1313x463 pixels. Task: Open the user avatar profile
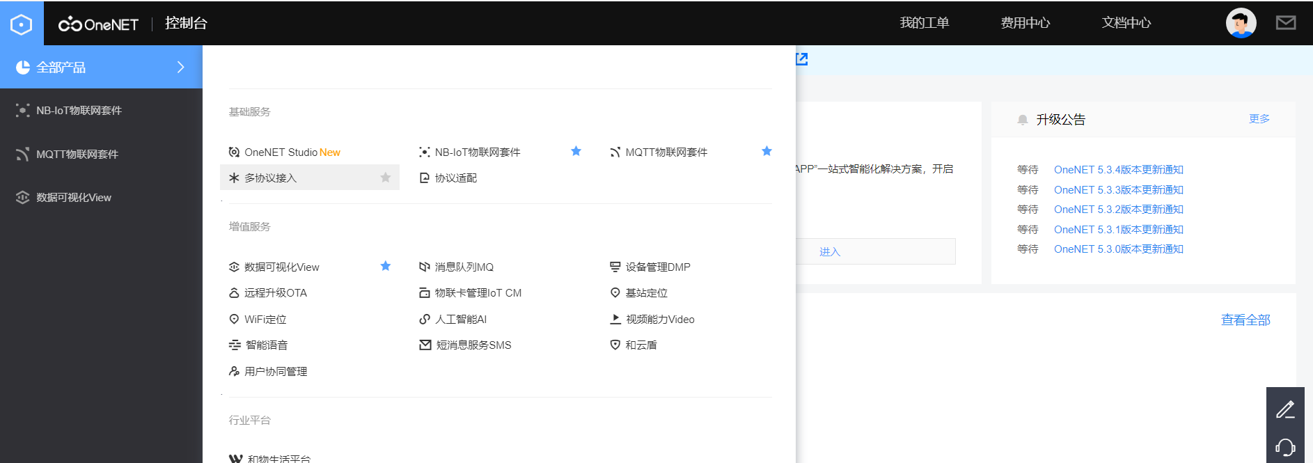coord(1241,23)
